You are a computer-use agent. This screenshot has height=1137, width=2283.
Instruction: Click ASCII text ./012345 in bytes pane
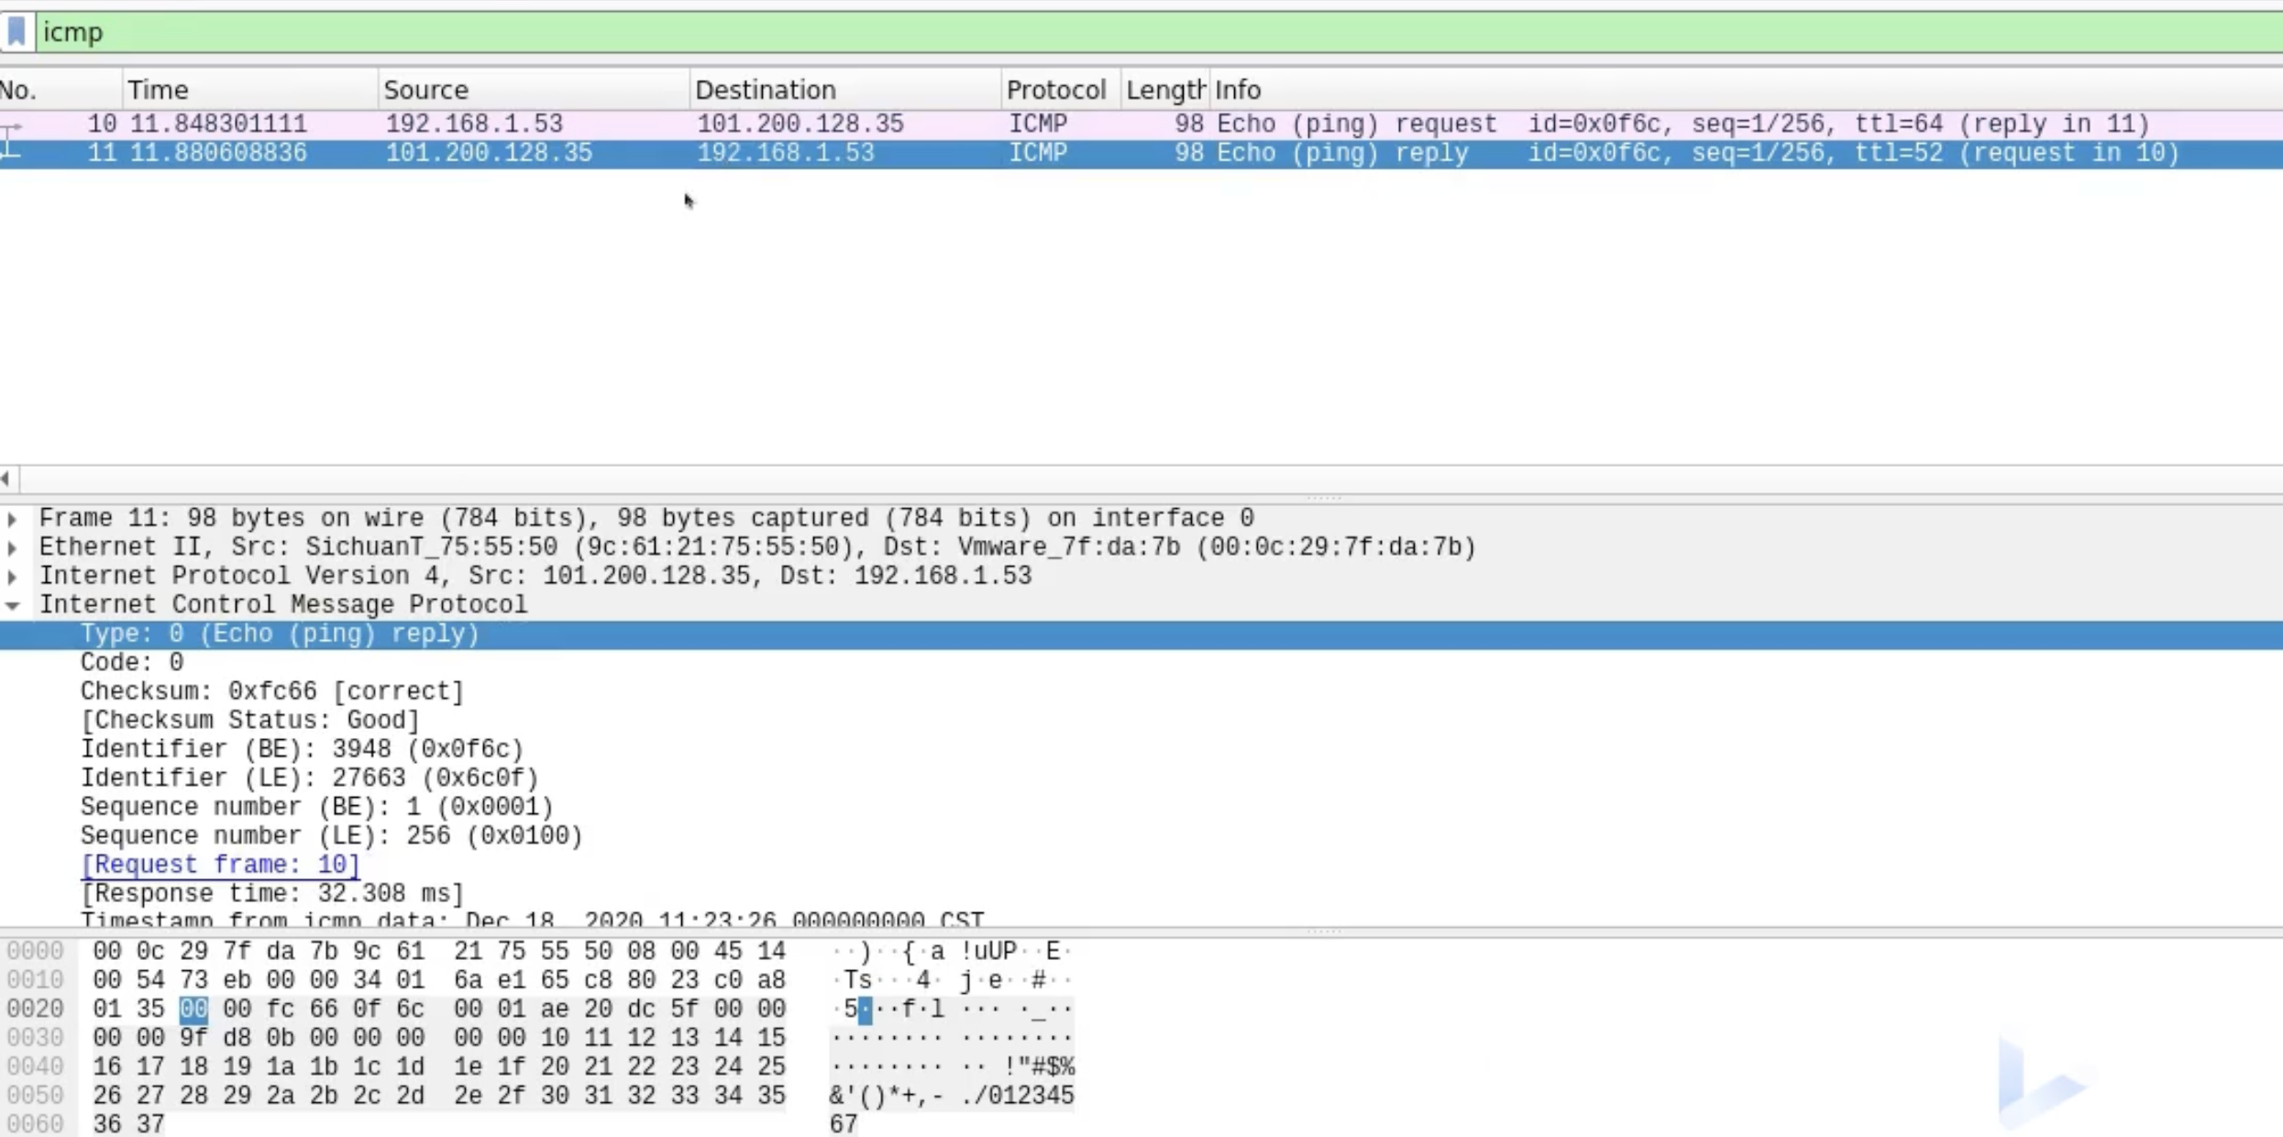pyautogui.click(x=1018, y=1096)
